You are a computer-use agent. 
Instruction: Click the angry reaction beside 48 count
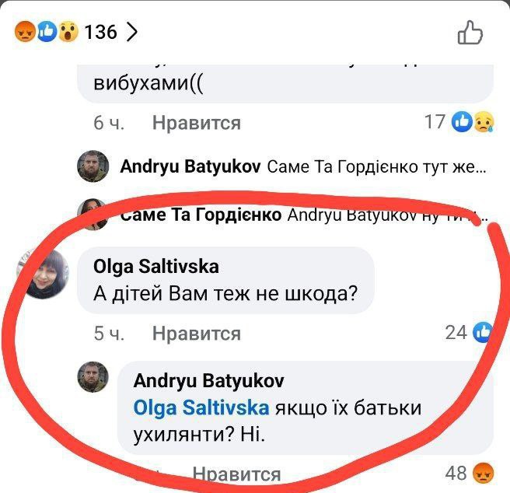[484, 473]
